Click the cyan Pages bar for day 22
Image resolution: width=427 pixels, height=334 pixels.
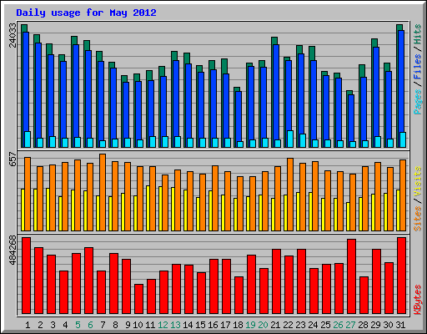tap(290, 139)
